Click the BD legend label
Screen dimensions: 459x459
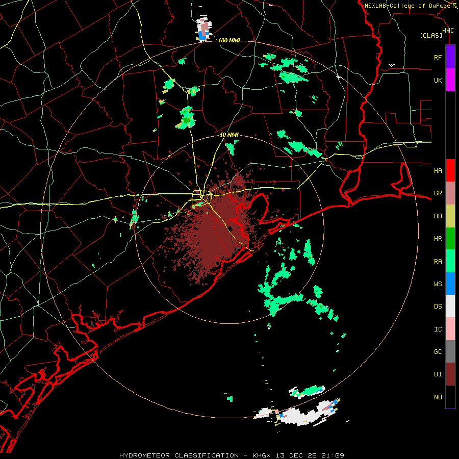pos(438,216)
